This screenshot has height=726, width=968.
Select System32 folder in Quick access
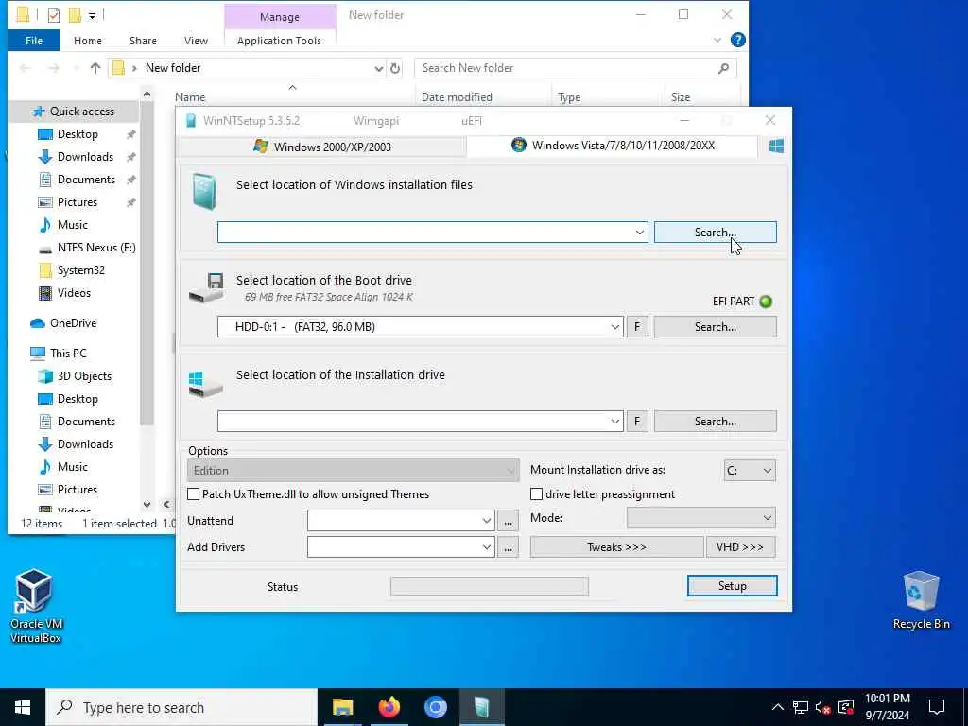pos(80,270)
